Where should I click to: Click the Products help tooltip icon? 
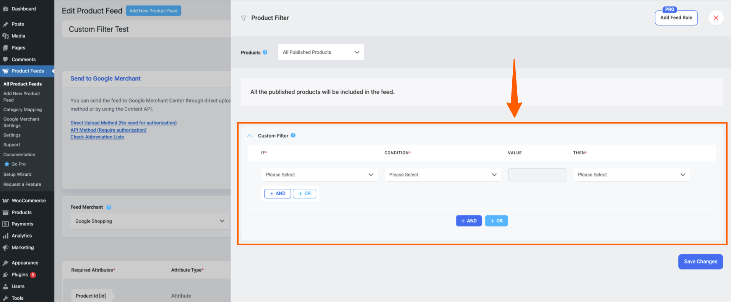pos(265,52)
